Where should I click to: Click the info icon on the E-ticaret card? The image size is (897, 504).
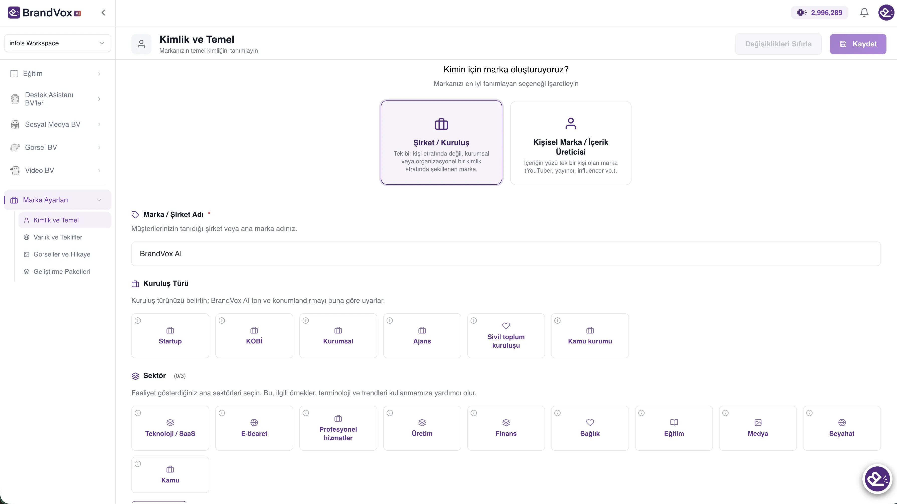(222, 413)
